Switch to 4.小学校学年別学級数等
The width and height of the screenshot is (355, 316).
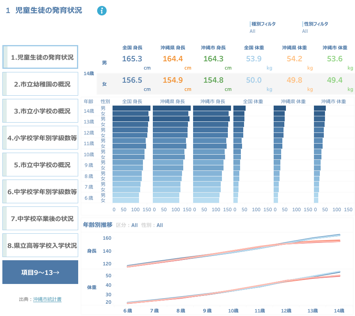pos(40,138)
